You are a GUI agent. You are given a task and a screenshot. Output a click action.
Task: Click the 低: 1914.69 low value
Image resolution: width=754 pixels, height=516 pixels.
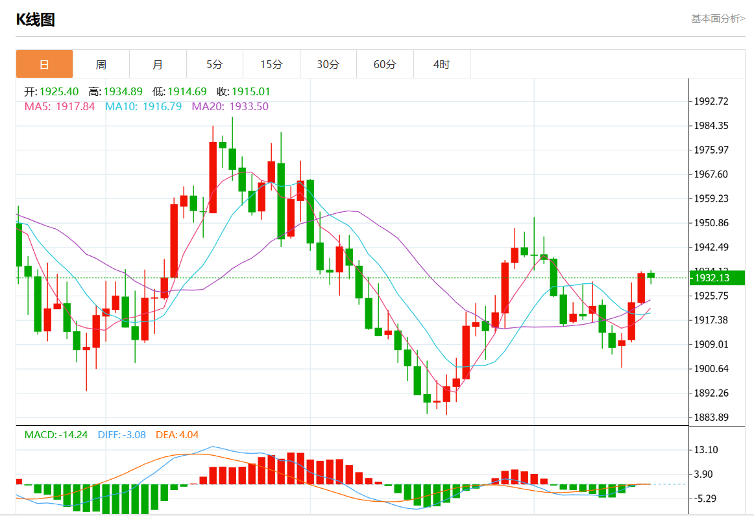coord(179,91)
